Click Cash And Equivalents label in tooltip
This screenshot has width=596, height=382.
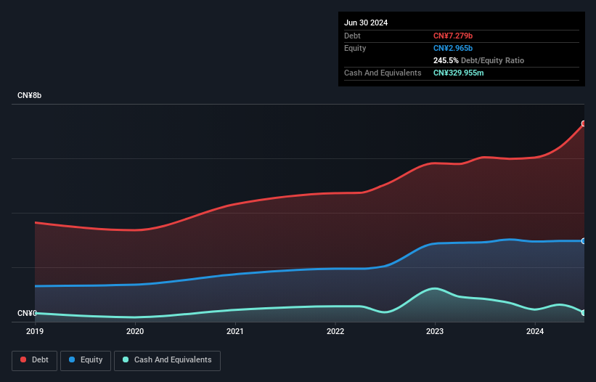(383, 73)
